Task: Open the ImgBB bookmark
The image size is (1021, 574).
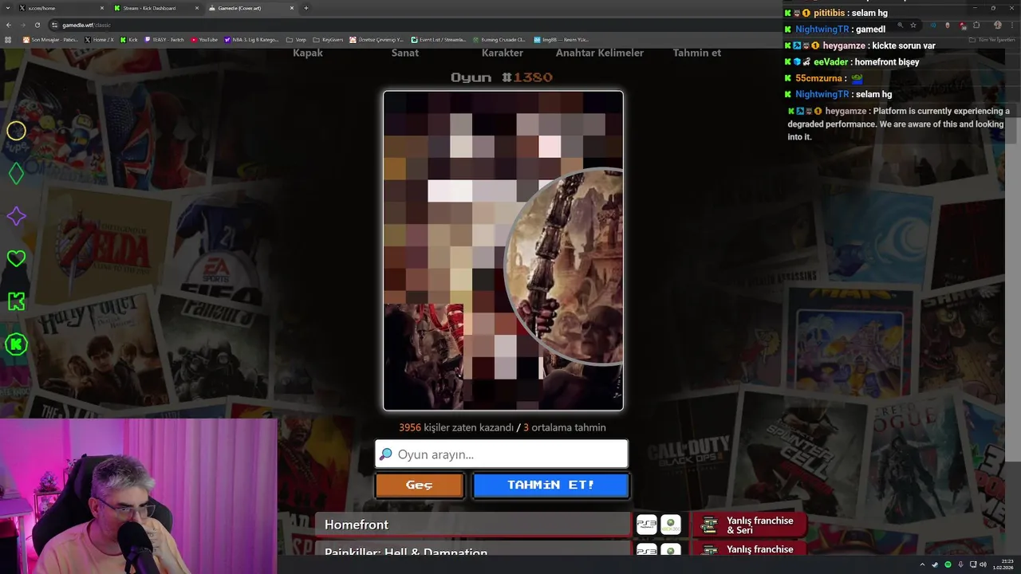Action: [562, 39]
